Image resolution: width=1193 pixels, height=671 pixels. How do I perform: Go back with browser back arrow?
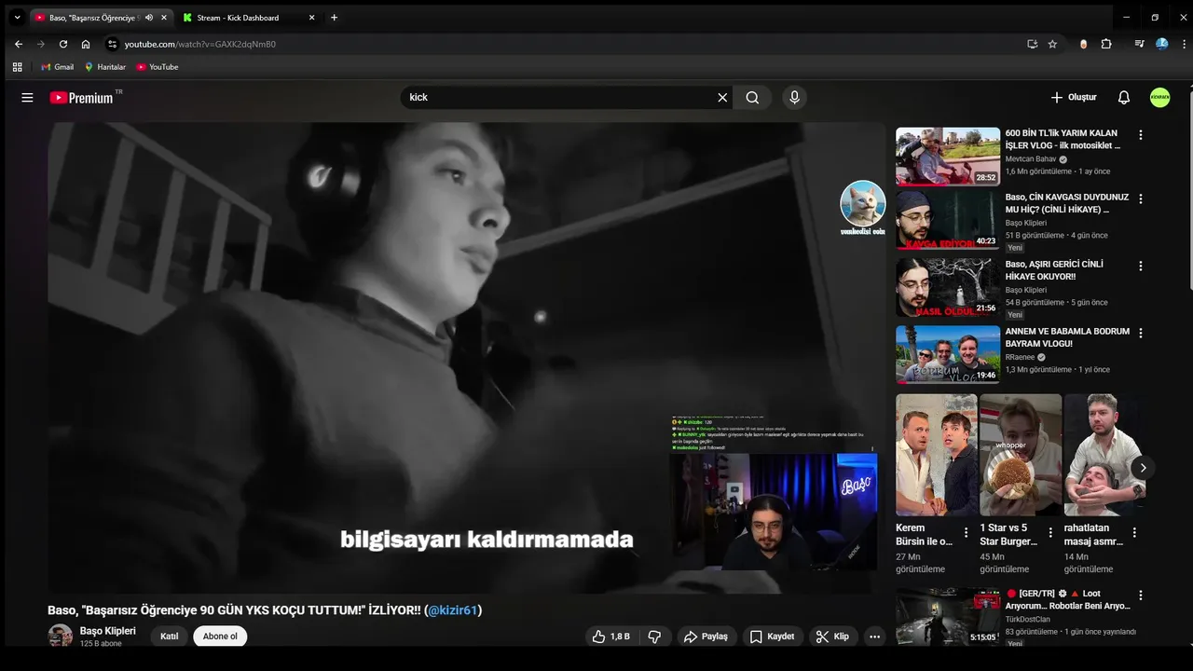tap(19, 44)
